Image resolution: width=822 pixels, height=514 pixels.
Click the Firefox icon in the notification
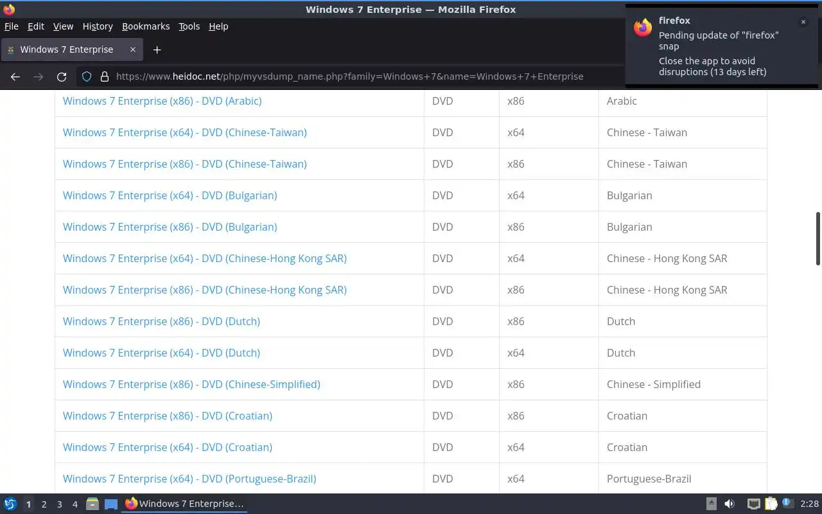643,28
